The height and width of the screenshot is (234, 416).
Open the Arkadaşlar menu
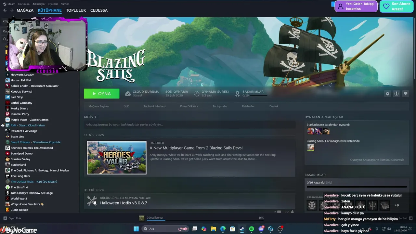coord(39,4)
